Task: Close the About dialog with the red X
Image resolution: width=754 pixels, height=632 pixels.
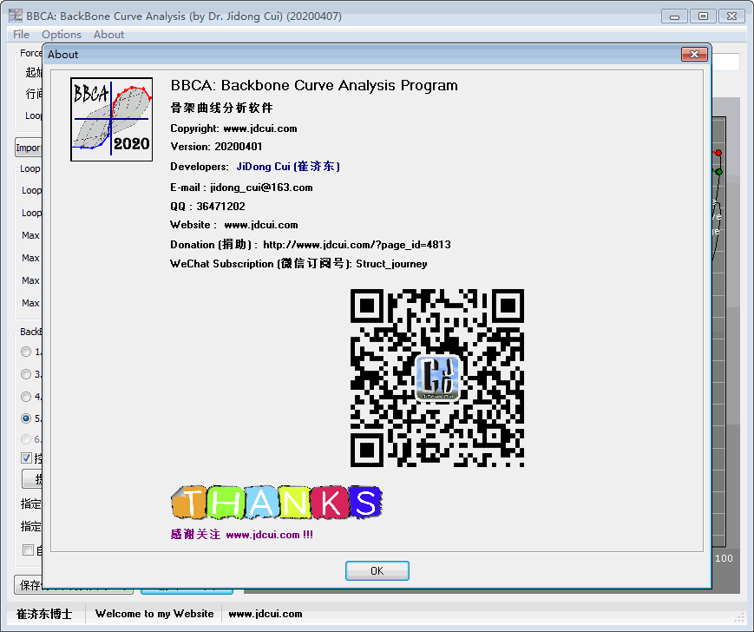Action: 694,55
